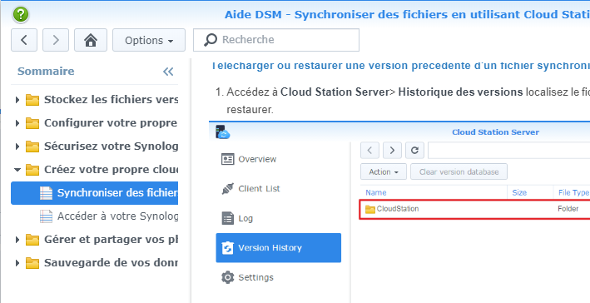Viewport: 590px width, 303px height.
Task: Click the Client List plug icon
Action: coord(228,189)
